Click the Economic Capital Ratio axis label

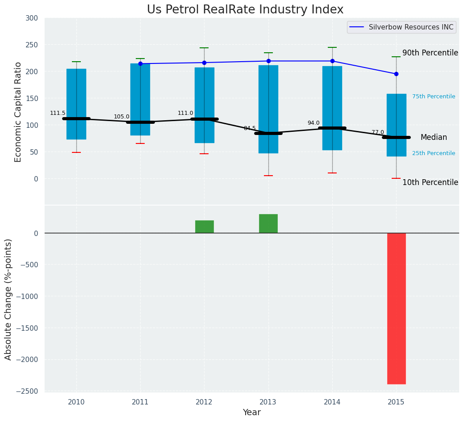(x=18, y=112)
